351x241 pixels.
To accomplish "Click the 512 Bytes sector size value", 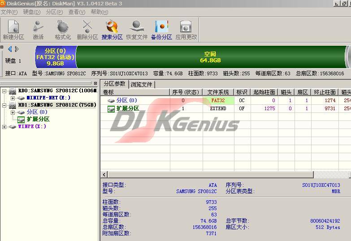I will click(328, 227).
